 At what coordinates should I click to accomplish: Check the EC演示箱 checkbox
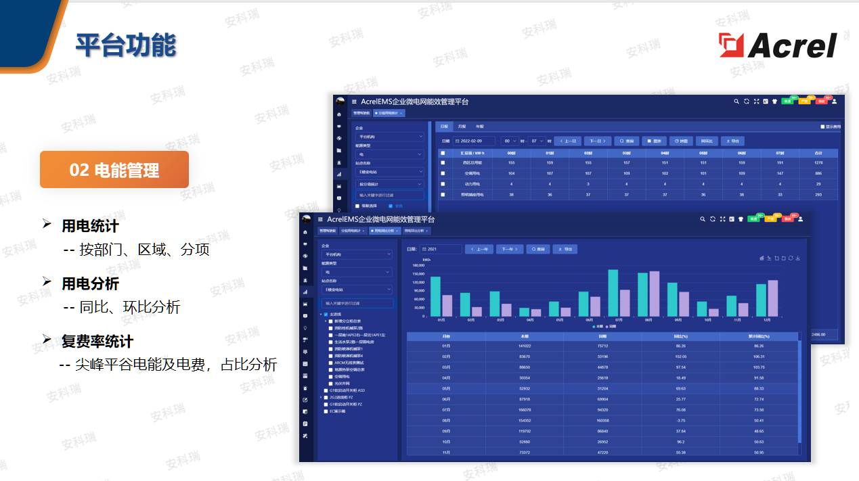click(x=326, y=411)
